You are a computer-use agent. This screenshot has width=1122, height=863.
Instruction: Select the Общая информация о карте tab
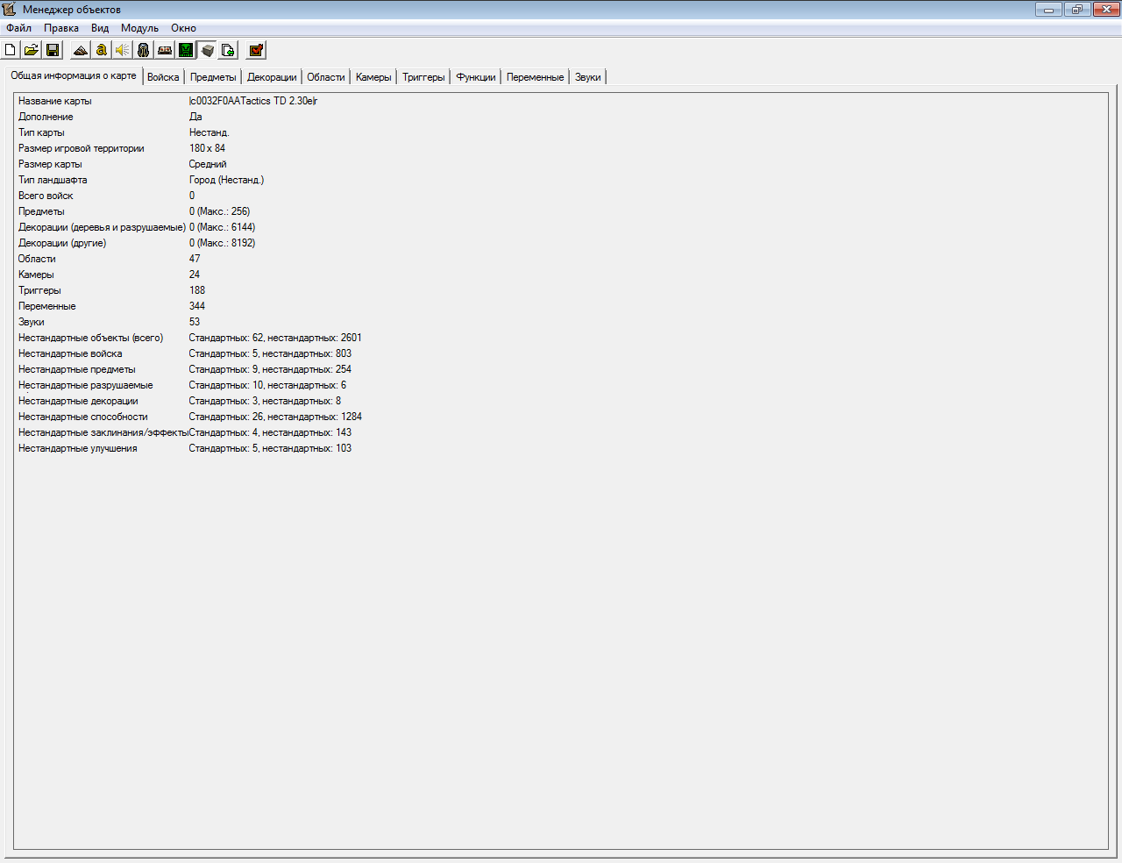[x=74, y=75]
